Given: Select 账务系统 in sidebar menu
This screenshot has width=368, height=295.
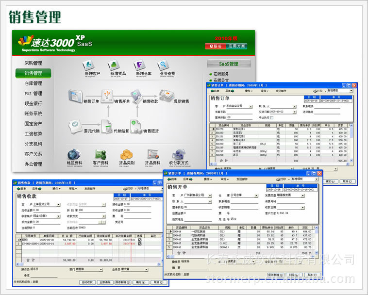Looking at the screenshot, I should (x=33, y=114).
